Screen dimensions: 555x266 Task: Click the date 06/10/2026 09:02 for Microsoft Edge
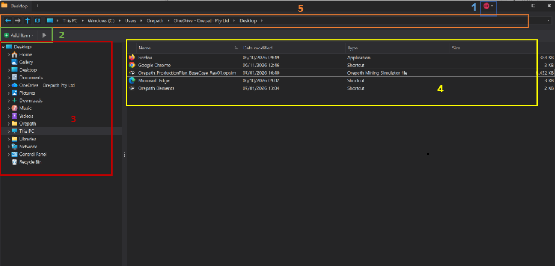point(261,80)
